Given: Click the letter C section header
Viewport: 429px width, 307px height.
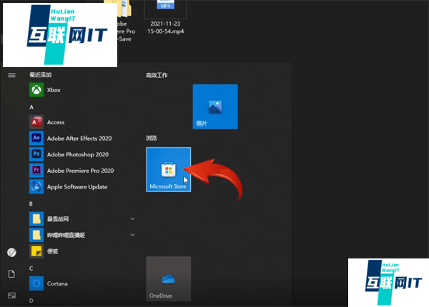Looking at the screenshot, I should (31, 268).
